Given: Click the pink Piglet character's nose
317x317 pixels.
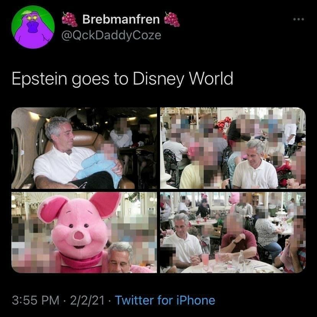Looking at the screenshot, I should (x=78, y=235).
